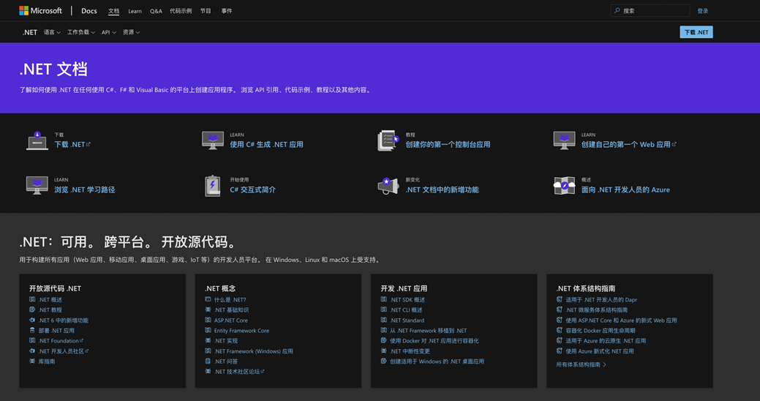Viewport: 760px width, 401px height.
Task: Open .NET Framework (Windows) 应用 link
Action: pos(254,351)
